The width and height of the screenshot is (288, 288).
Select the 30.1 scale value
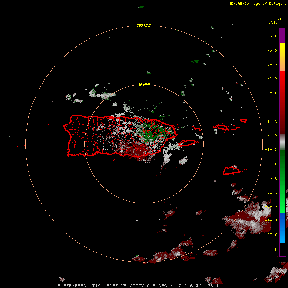tap(272, 107)
